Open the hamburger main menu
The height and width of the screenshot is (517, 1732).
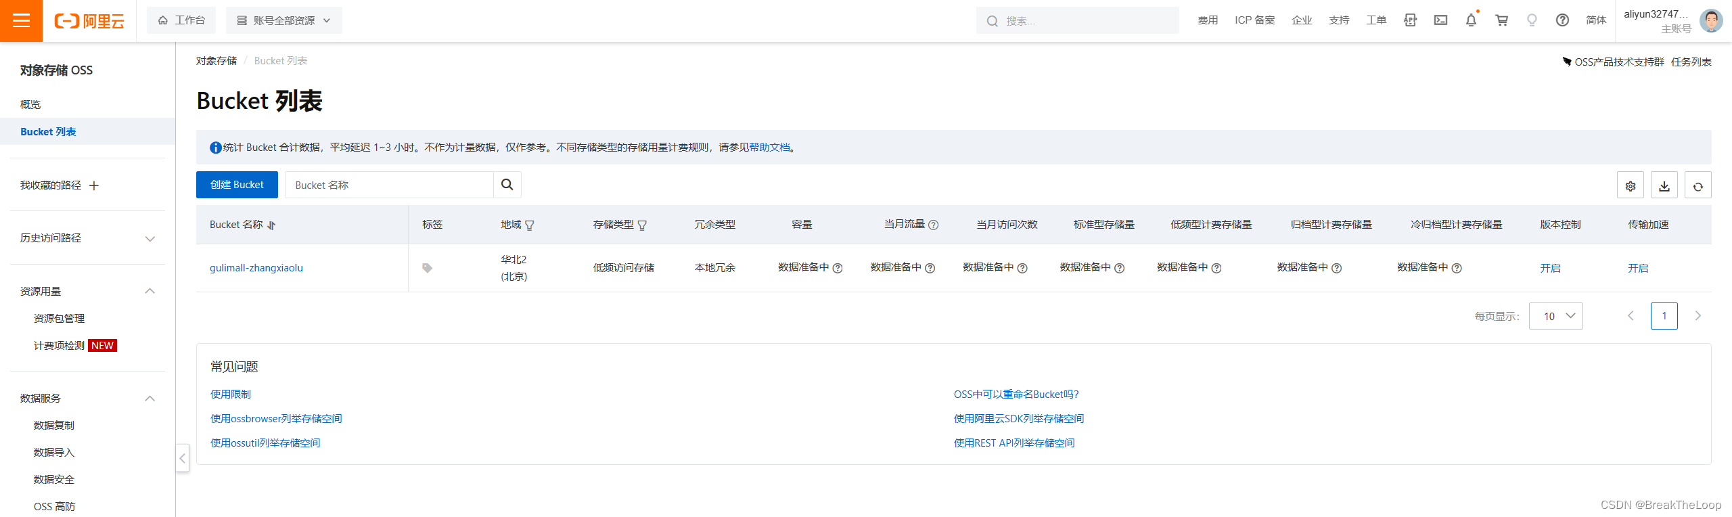pyautogui.click(x=21, y=21)
